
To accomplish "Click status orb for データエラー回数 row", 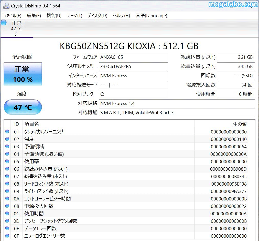I will tap(7, 228).
